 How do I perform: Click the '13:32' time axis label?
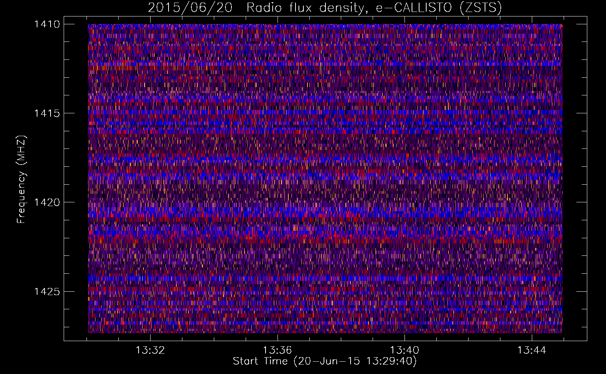pos(150,350)
